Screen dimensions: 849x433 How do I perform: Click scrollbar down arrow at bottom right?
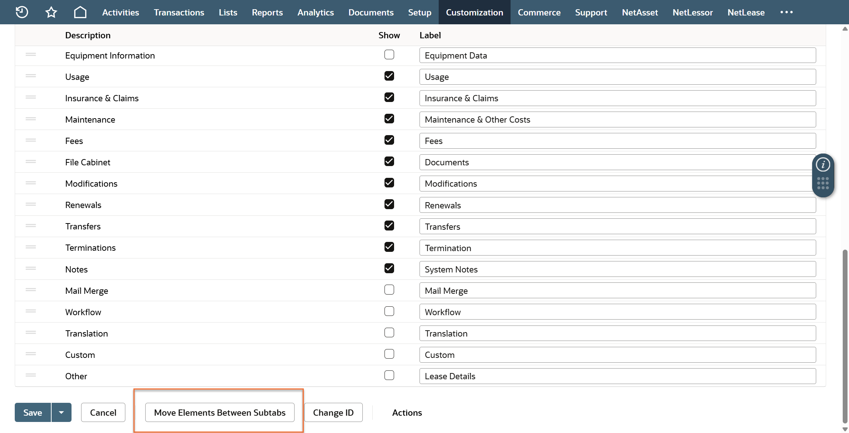845,429
